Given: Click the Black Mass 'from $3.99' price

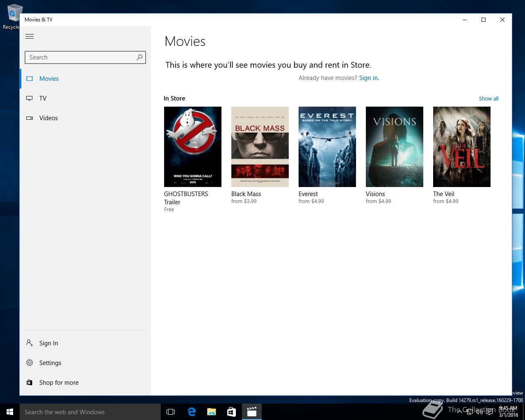Looking at the screenshot, I should click(244, 201).
